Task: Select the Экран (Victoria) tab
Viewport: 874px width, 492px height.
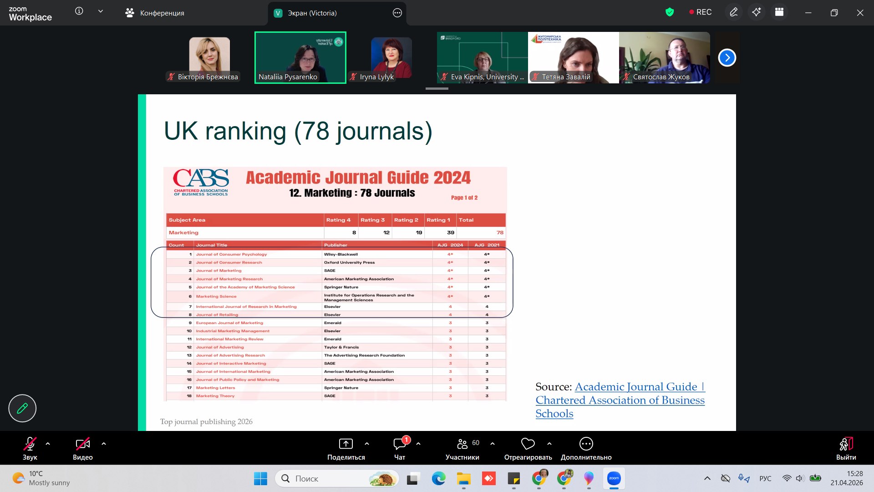Action: [x=312, y=13]
